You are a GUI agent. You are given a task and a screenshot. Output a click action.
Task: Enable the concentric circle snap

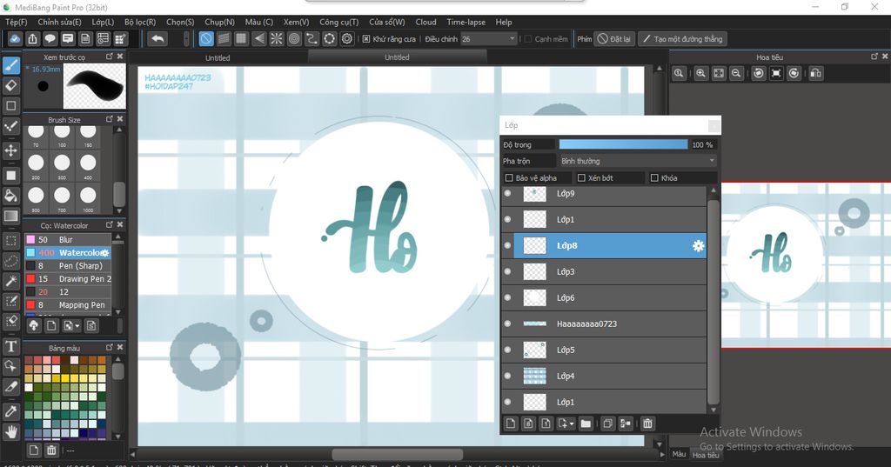tap(294, 38)
